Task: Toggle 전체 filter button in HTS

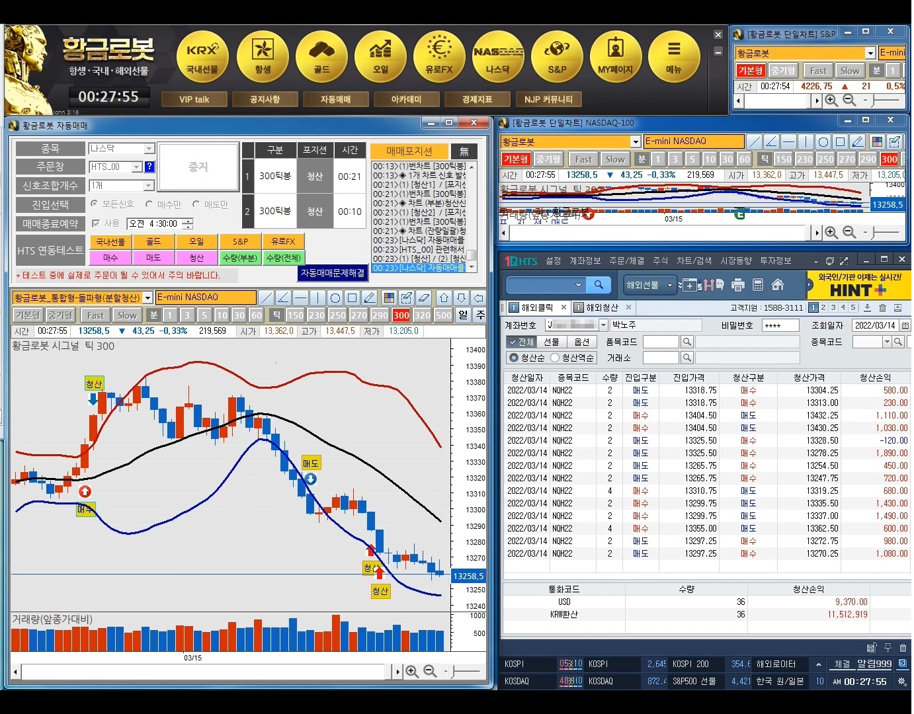Action: coord(520,342)
